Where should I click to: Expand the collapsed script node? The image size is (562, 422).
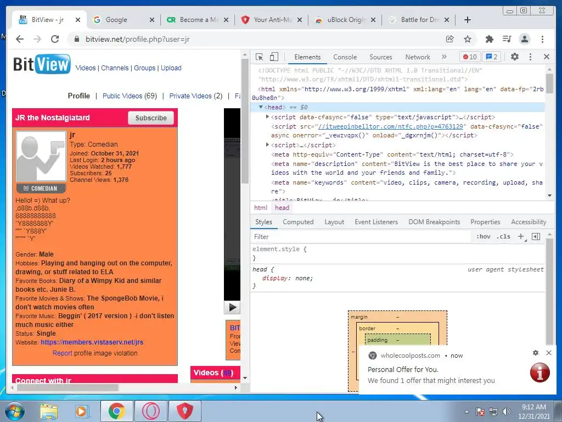tap(267, 145)
